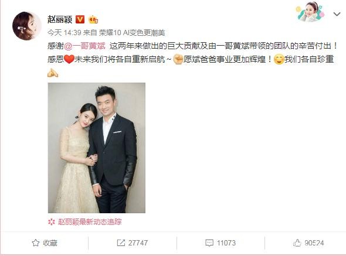Expand the post options chevron menu
The width and height of the screenshot is (346, 256).
[337, 14]
